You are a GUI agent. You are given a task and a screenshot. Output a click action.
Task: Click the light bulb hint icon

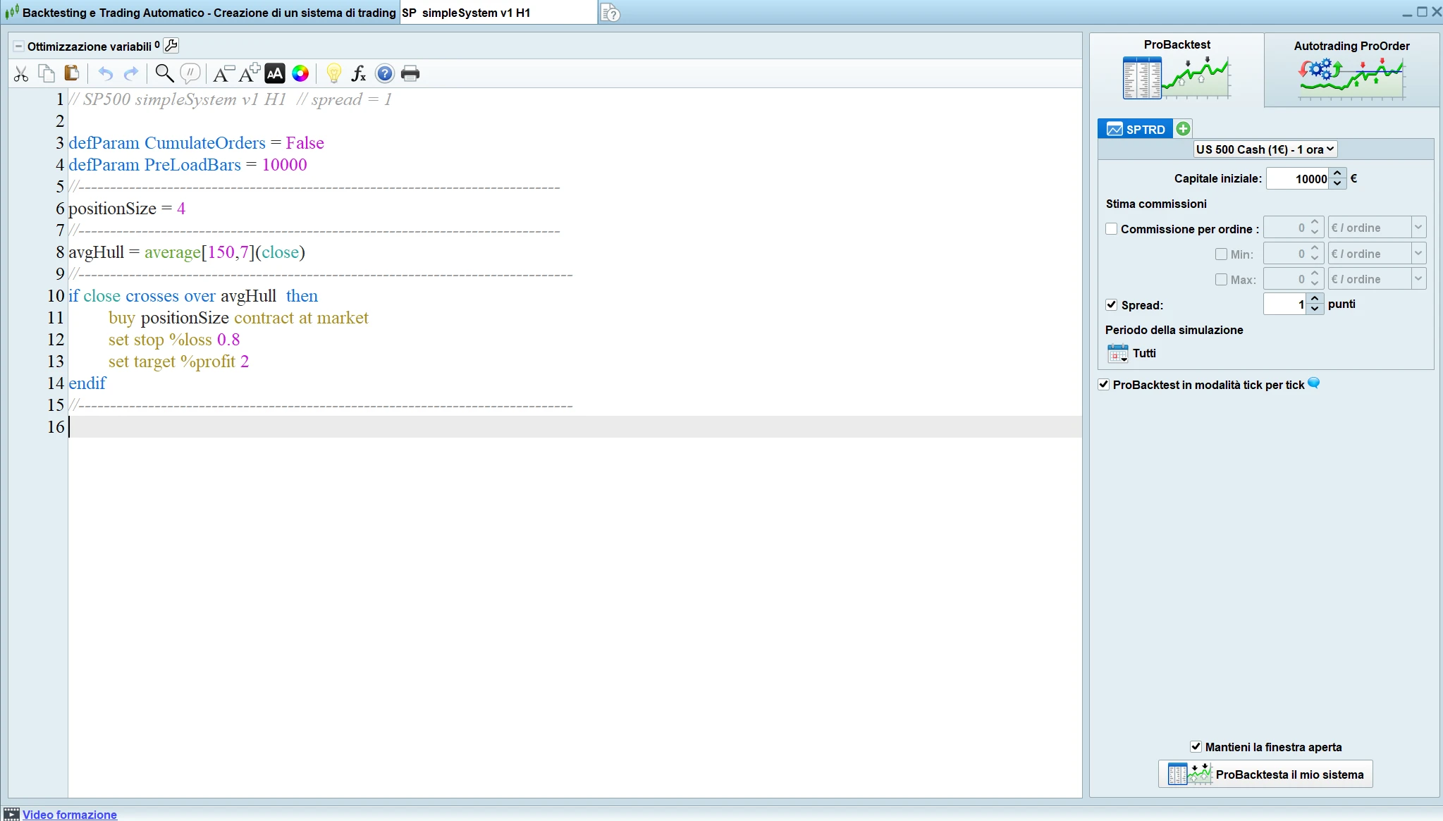334,73
